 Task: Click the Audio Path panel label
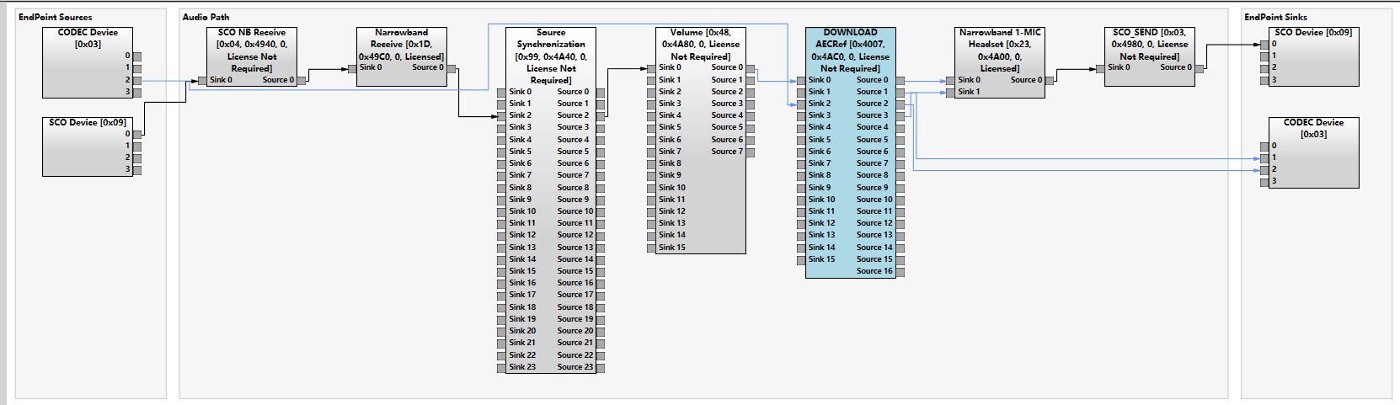(x=206, y=17)
